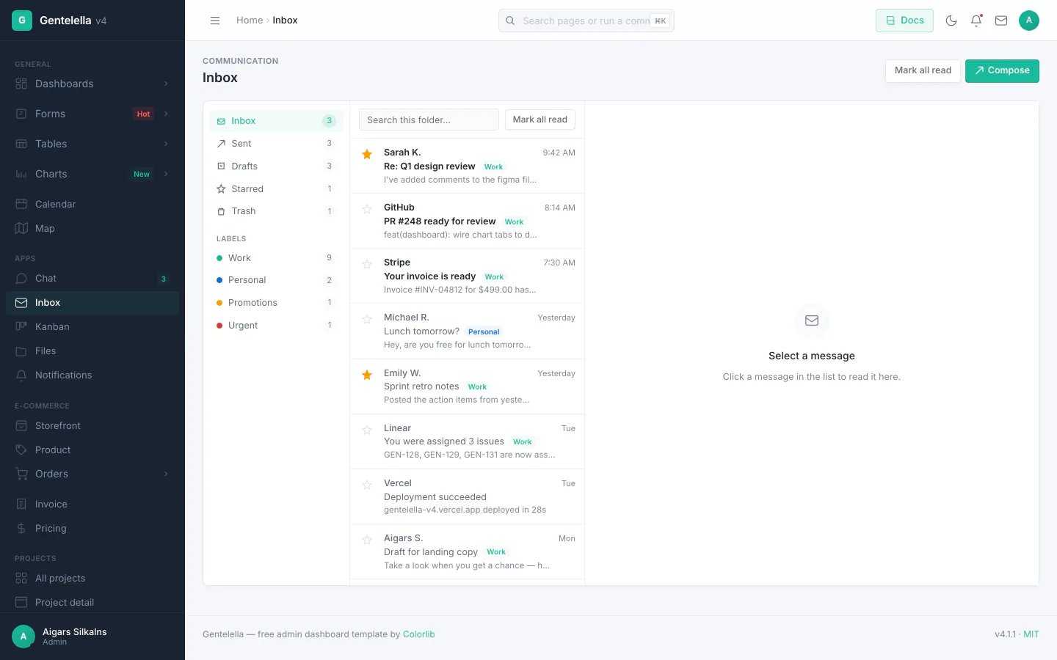Click the Storefront icon in sidebar

click(x=21, y=425)
